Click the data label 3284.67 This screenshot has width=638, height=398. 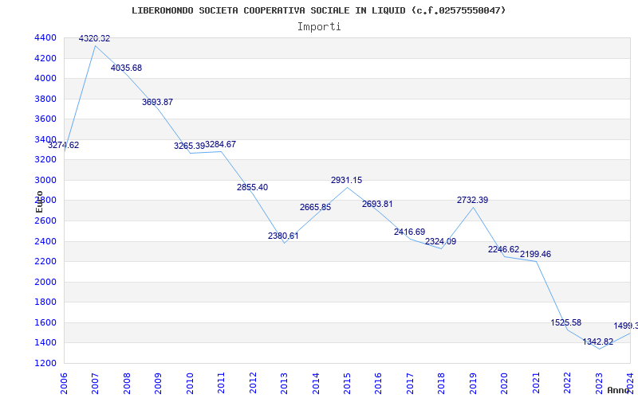(x=221, y=144)
